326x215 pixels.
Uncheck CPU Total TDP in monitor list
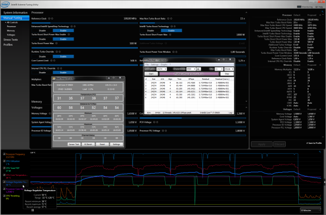[4, 168]
